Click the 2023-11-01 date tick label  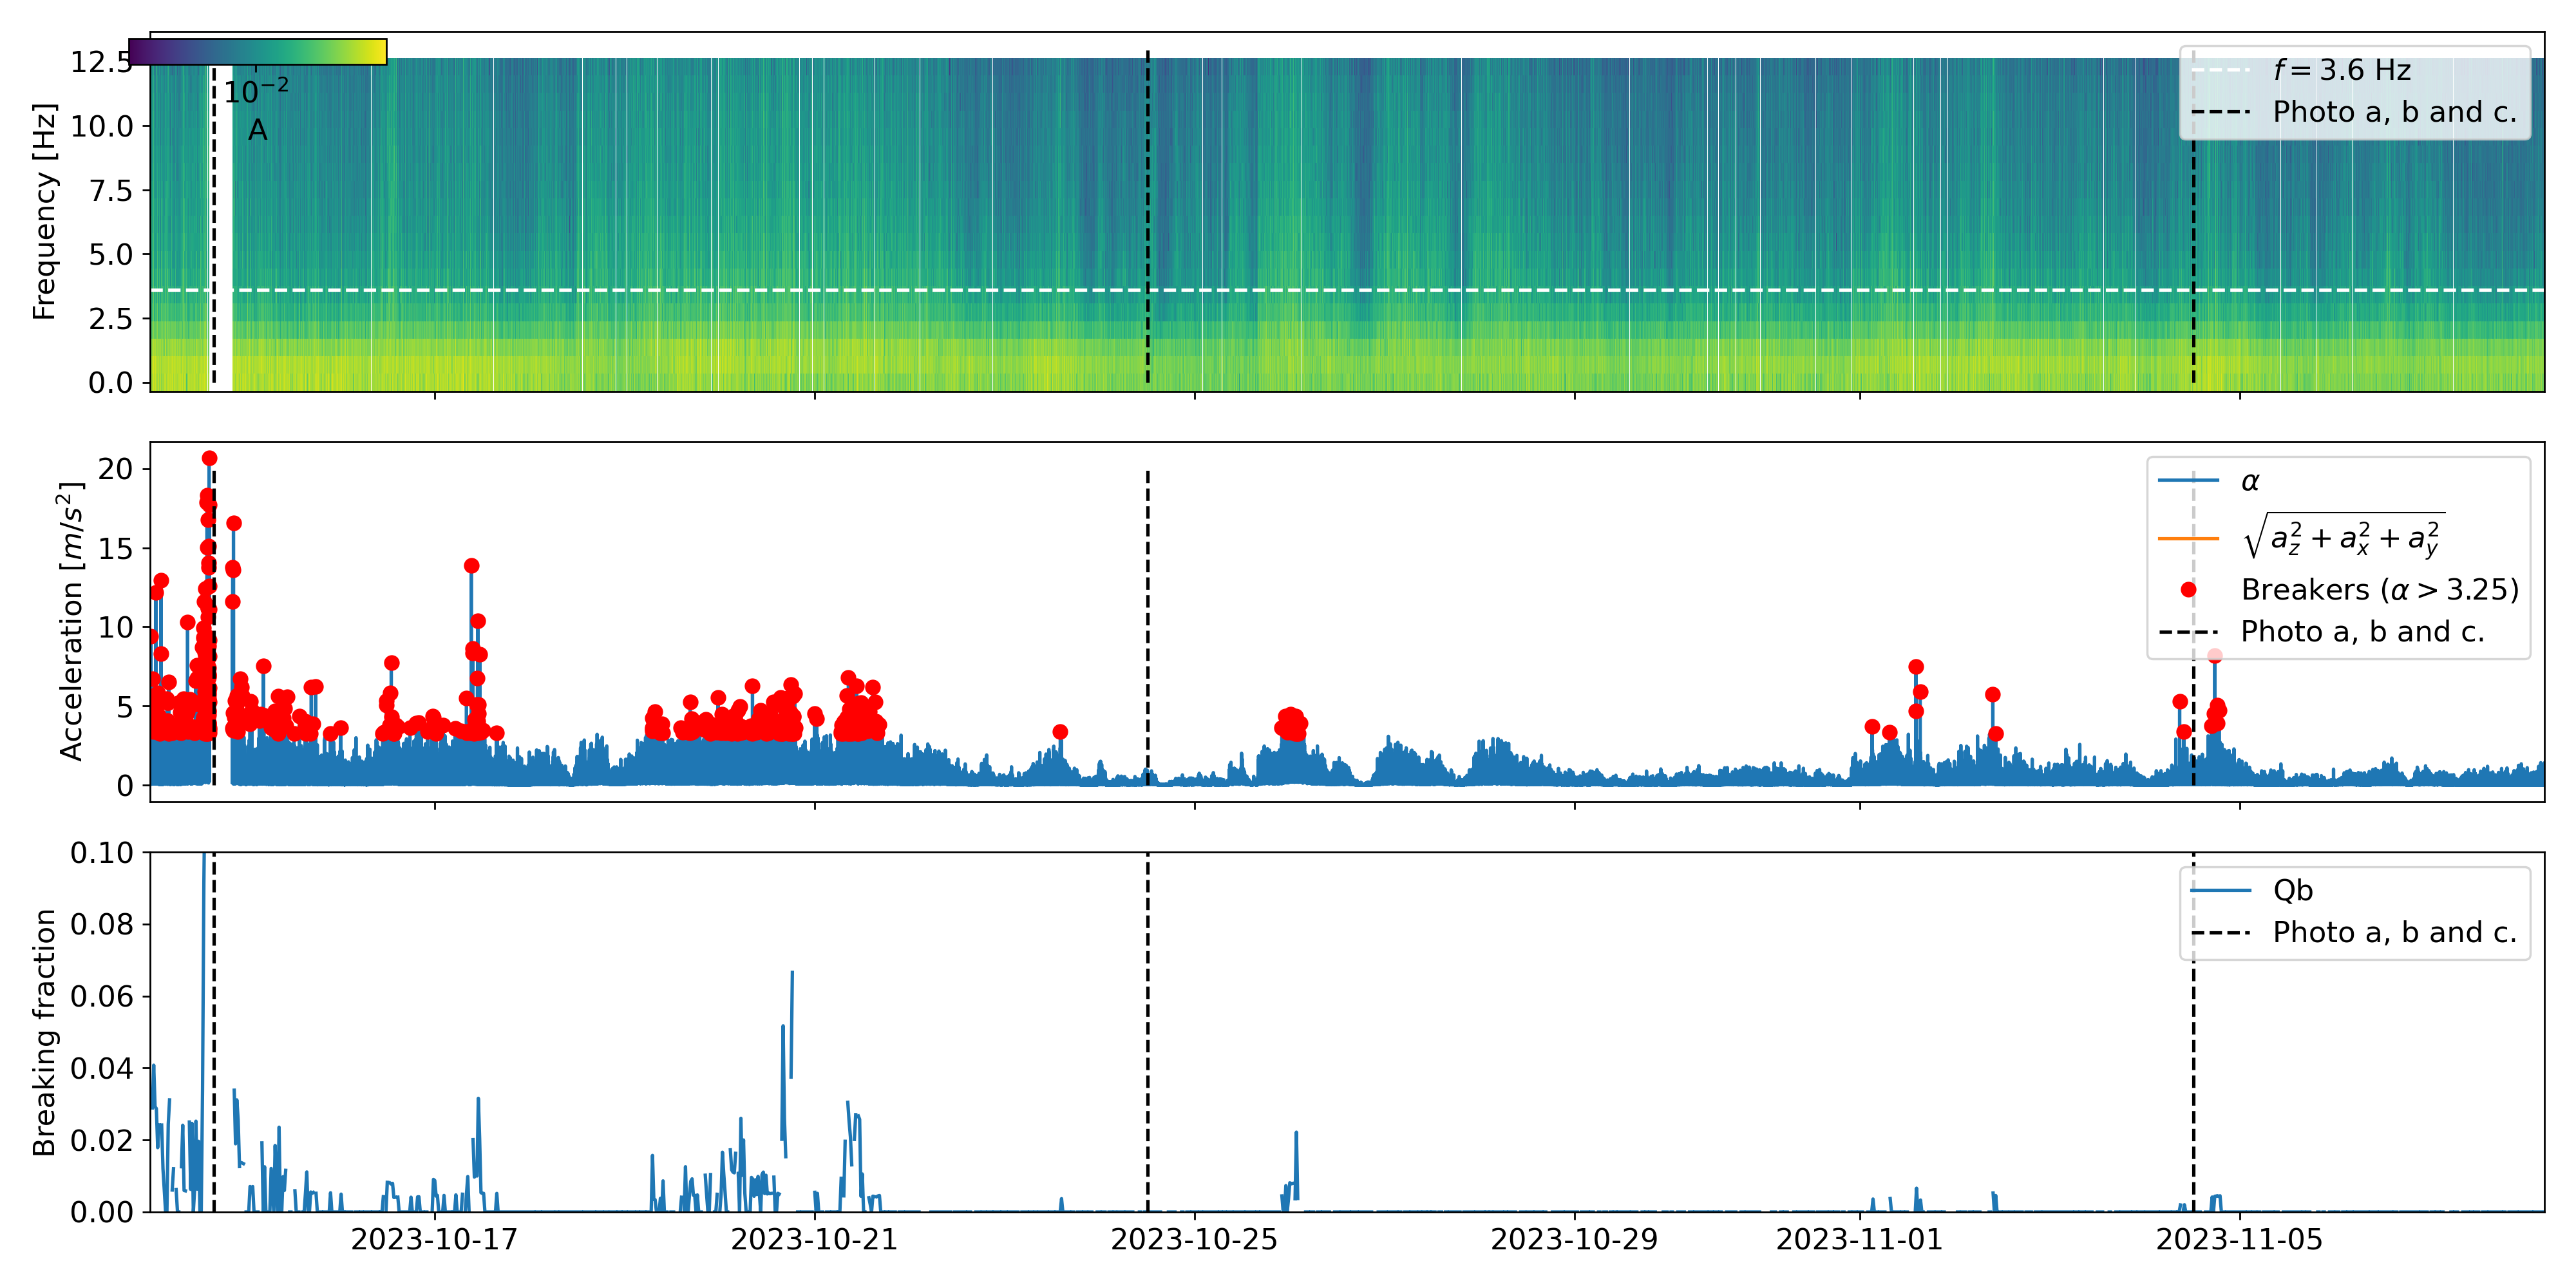[1859, 1240]
